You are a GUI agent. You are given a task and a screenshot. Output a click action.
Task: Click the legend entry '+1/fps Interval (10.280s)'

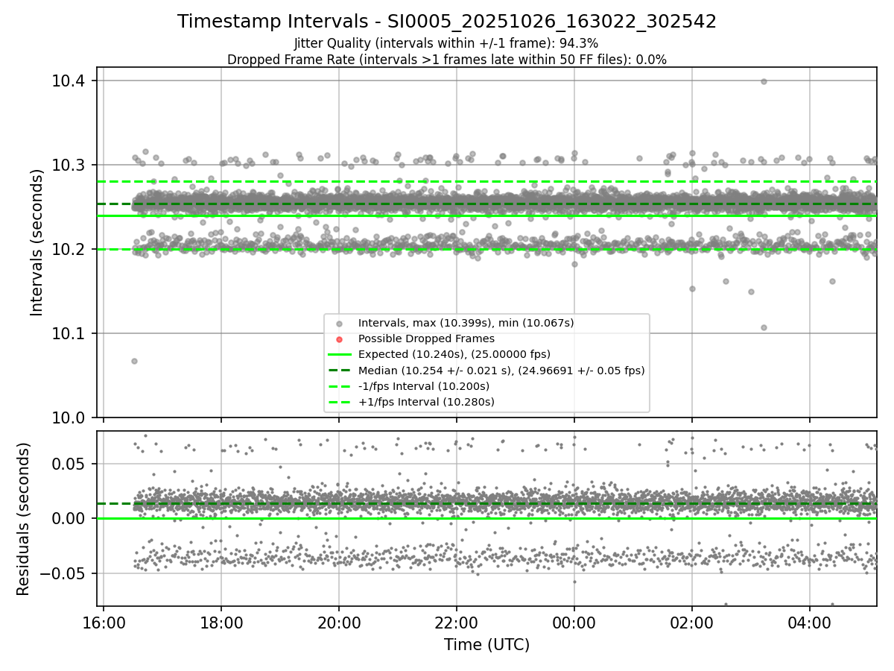pos(425,401)
